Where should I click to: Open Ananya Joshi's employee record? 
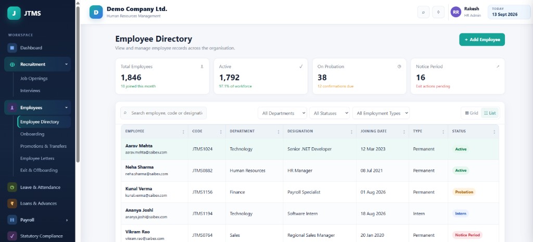tap(310, 213)
